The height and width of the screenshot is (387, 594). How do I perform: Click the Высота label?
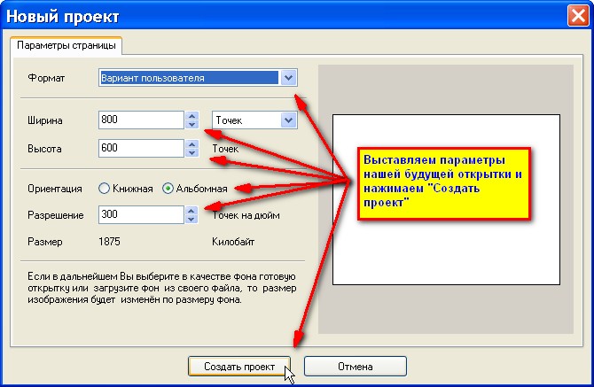click(44, 149)
